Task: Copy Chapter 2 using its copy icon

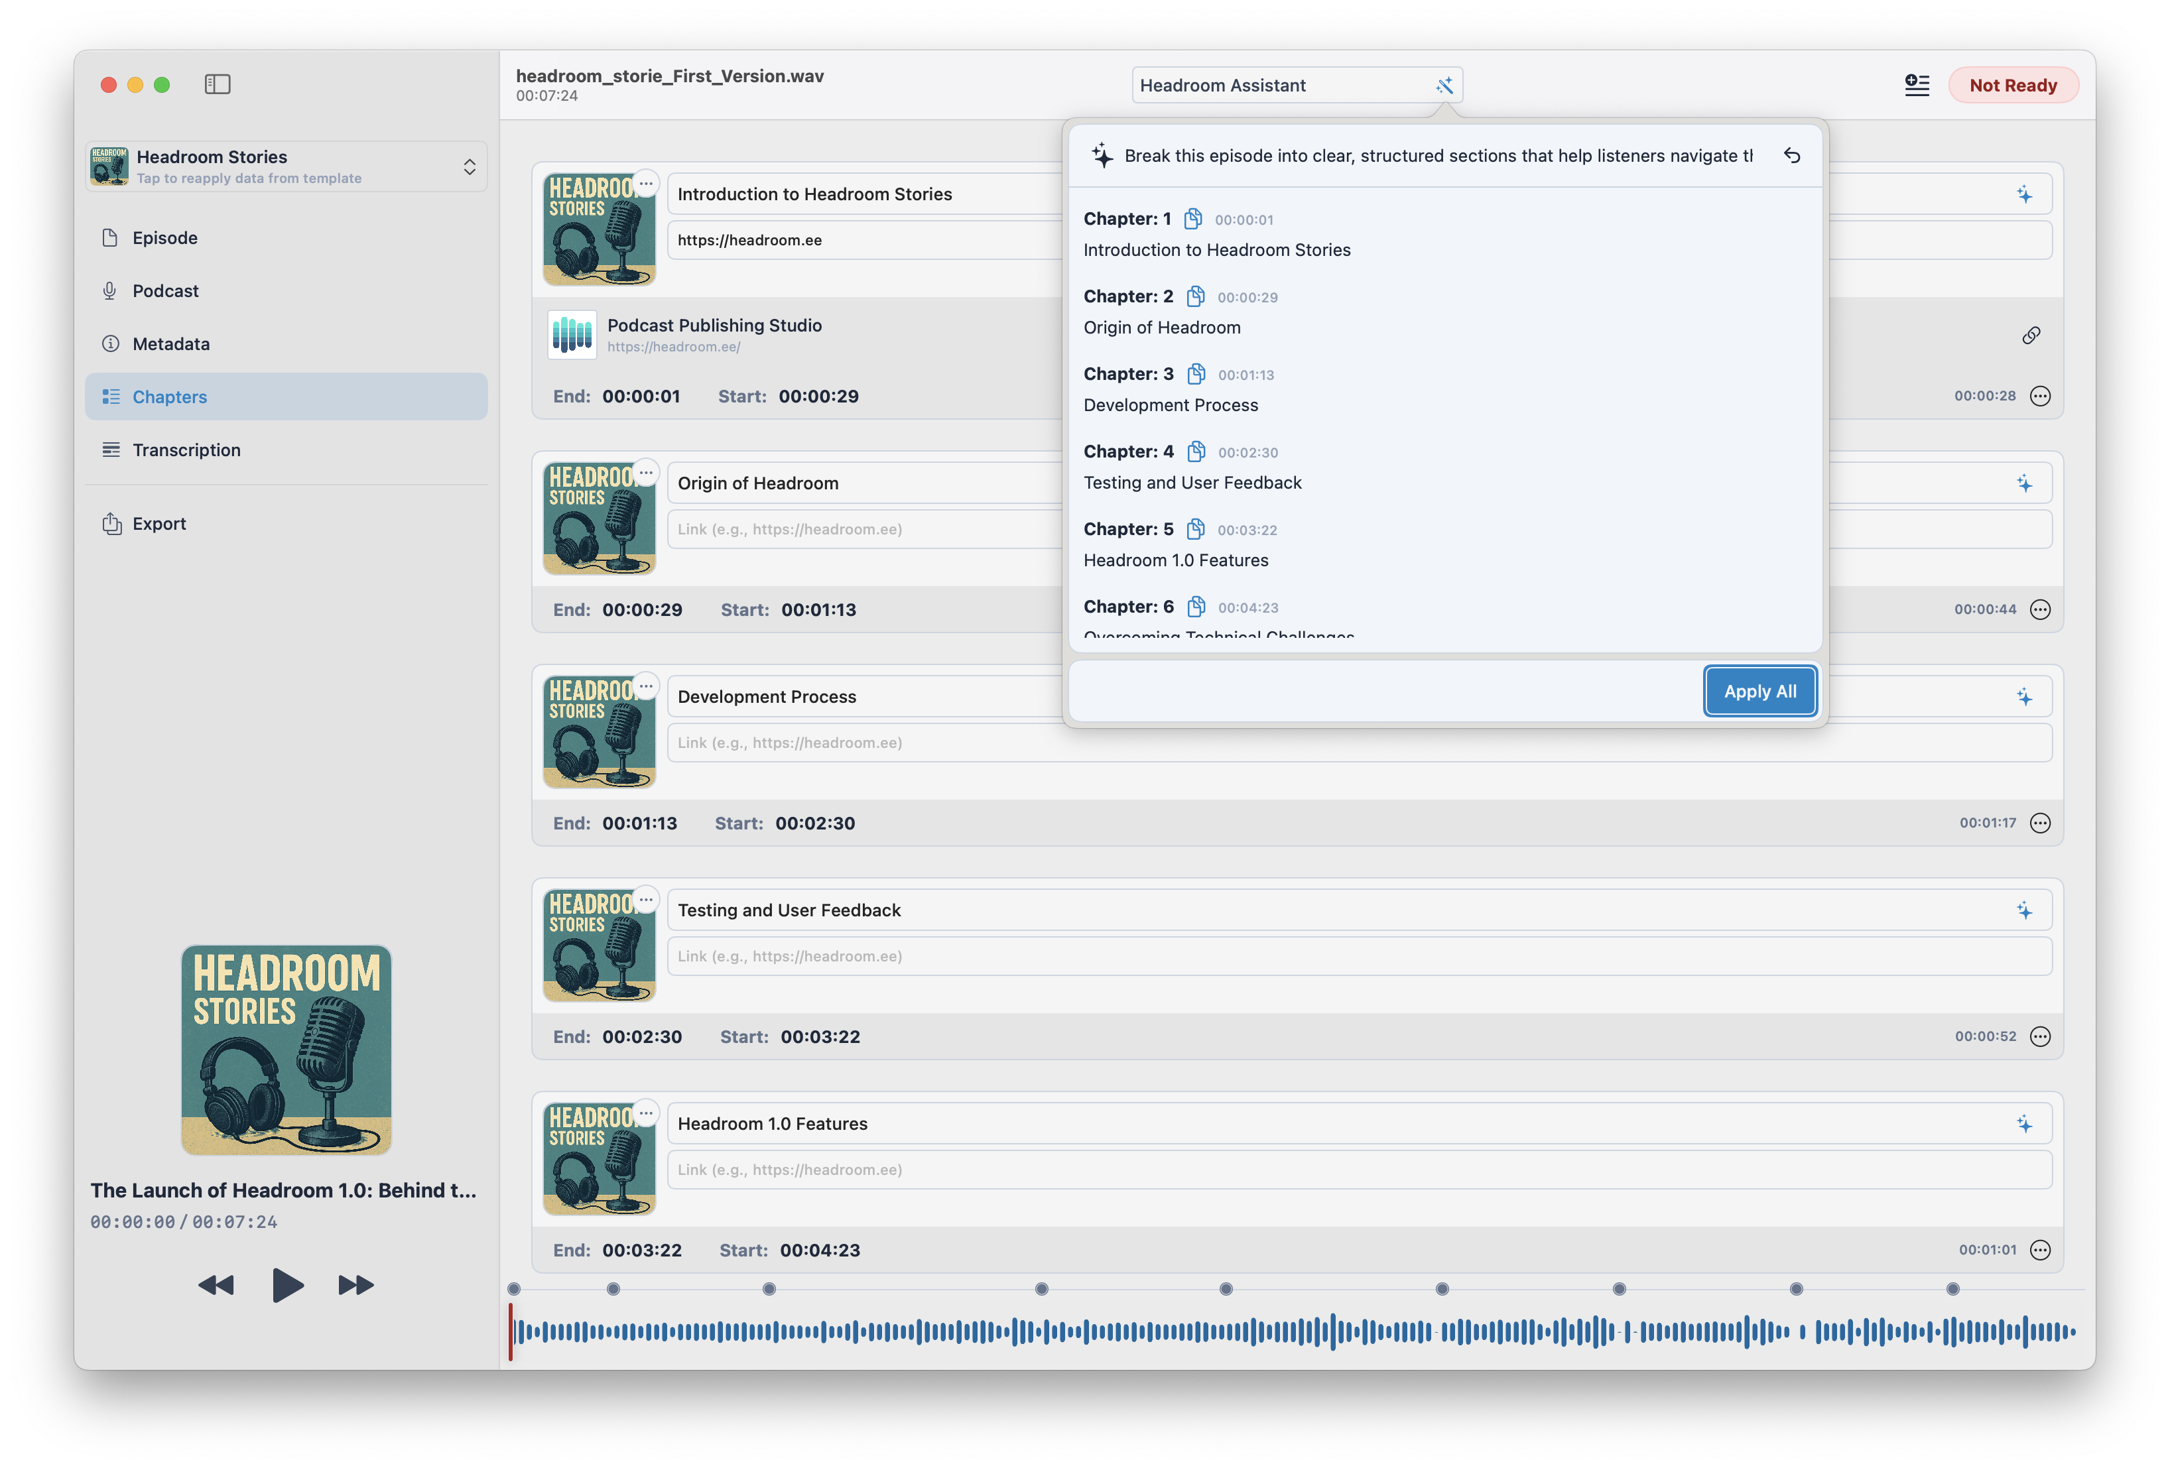Action: (1195, 297)
